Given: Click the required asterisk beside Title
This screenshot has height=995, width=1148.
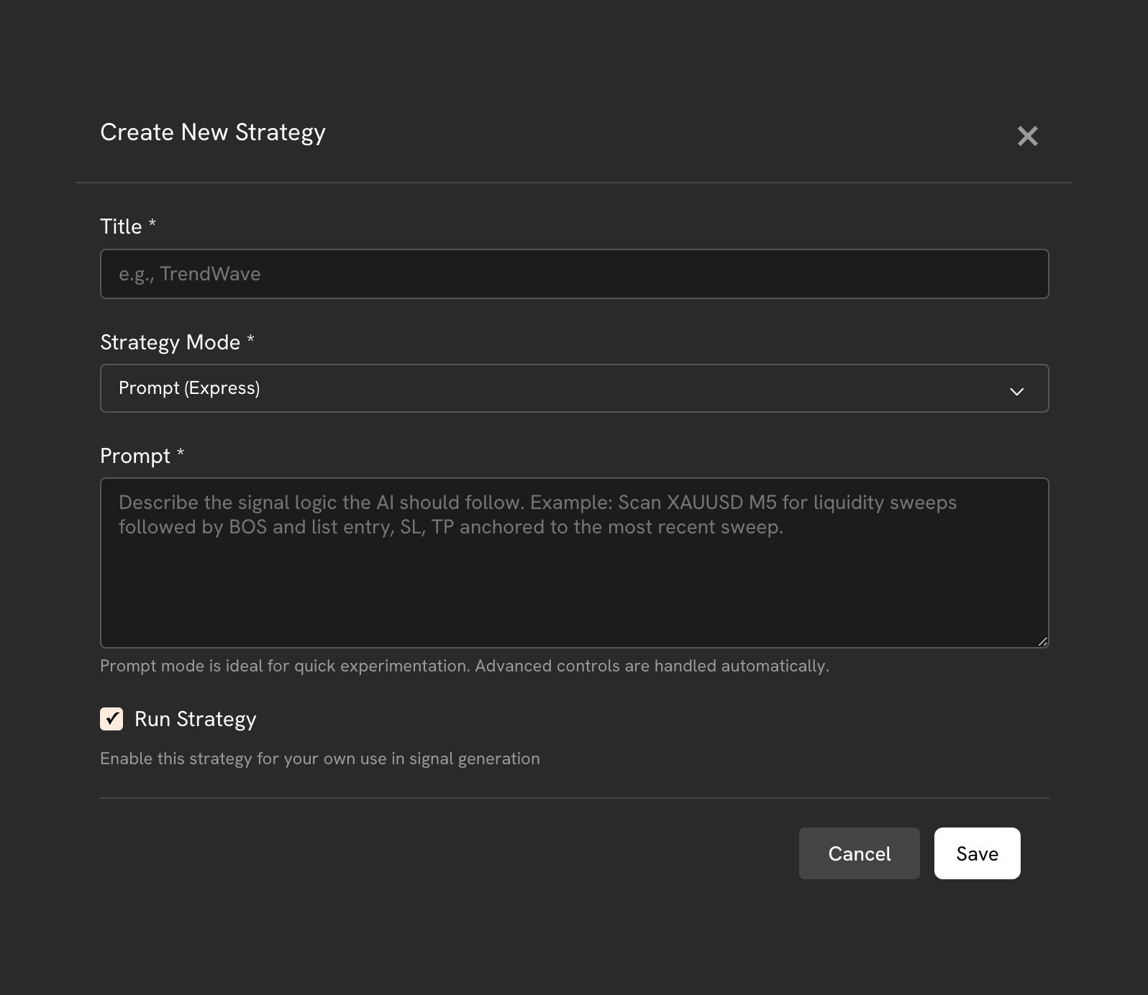Looking at the screenshot, I should 152,224.
